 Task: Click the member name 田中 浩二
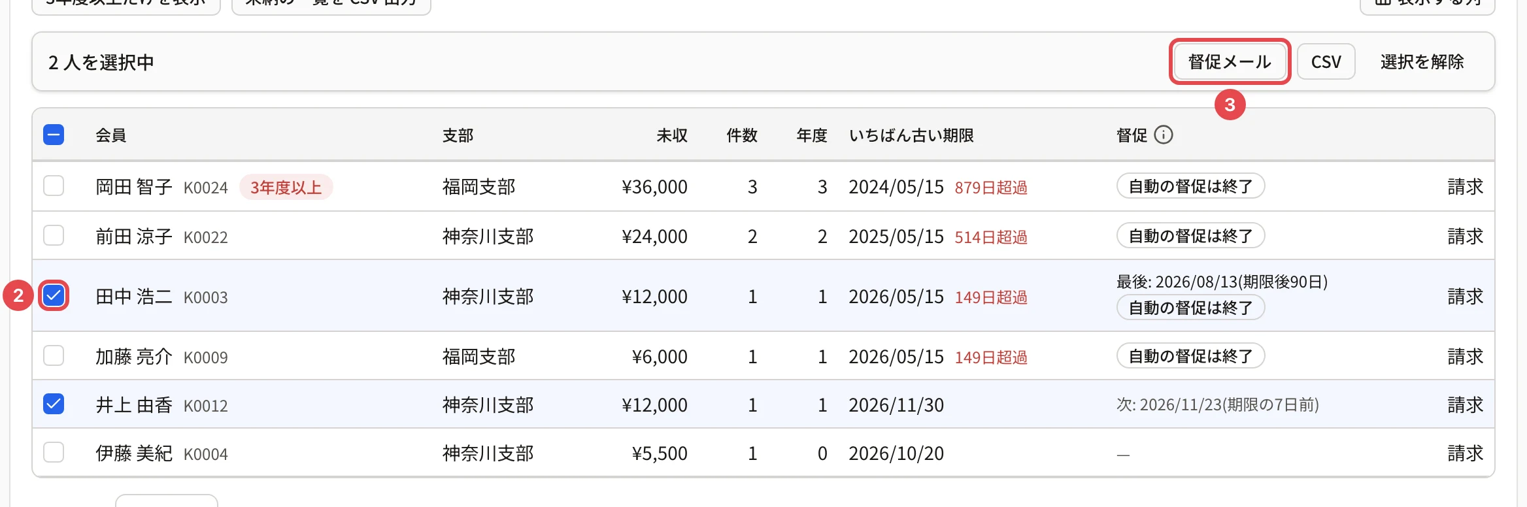pyautogui.click(x=134, y=297)
